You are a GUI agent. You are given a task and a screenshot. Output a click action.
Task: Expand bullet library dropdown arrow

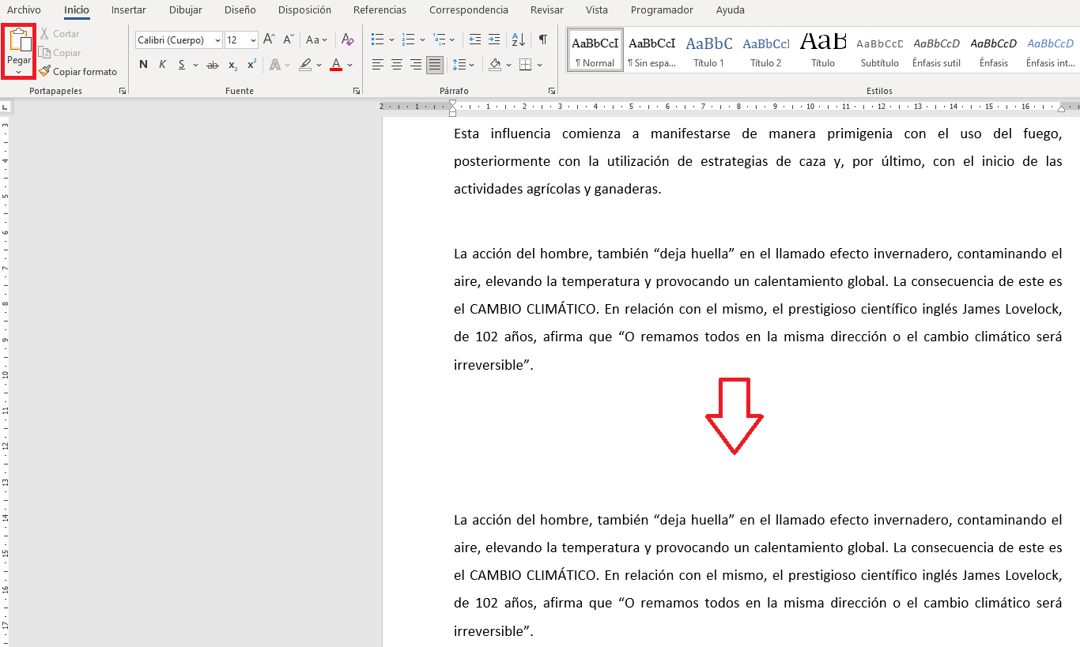click(x=392, y=39)
